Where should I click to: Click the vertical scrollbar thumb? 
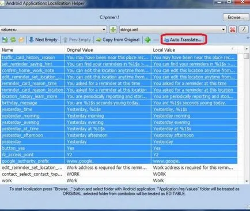pyautogui.click(x=247, y=56)
